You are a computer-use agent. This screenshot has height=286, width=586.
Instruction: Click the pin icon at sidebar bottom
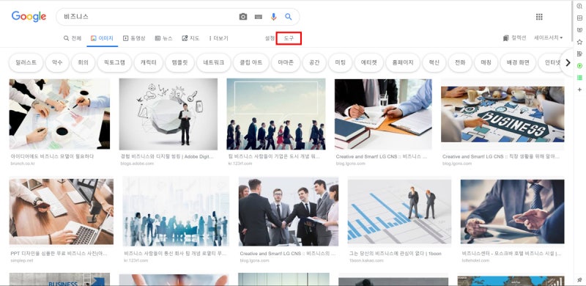579,280
